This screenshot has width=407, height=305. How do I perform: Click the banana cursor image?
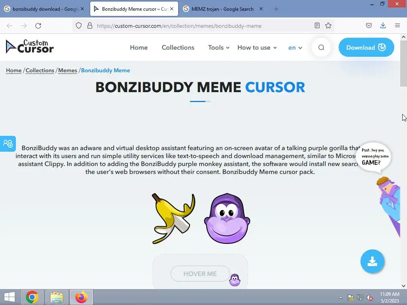pos(173,218)
